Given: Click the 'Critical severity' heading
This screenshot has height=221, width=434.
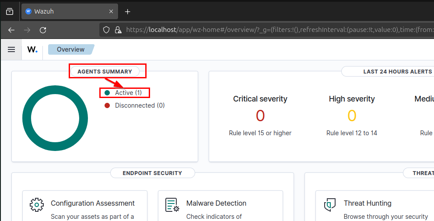Looking at the screenshot, I should pyautogui.click(x=260, y=99).
